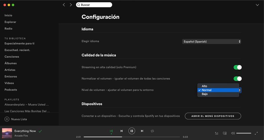264x140 pixels.
Task: Click the Nivel de volumen dropdown stepper arrows
Action: [x=240, y=90]
